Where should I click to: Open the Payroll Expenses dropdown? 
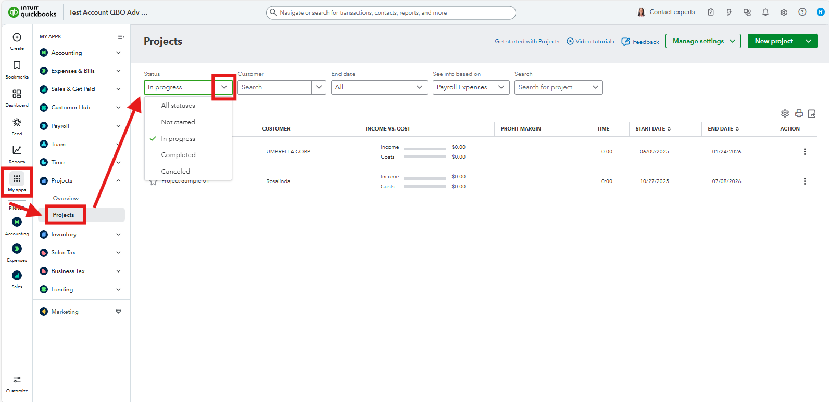pos(470,87)
